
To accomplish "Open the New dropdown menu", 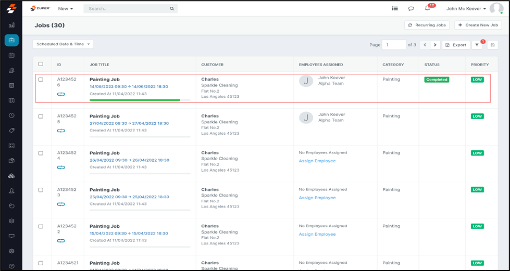I will click(x=65, y=9).
